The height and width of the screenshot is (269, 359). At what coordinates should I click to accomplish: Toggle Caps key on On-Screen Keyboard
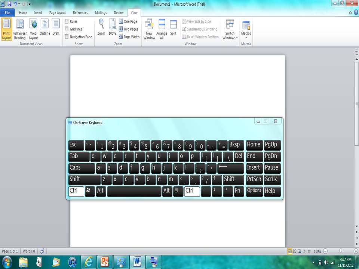(82, 168)
